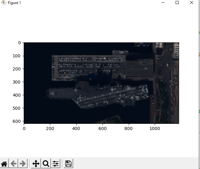Click the matplotlib icon in the title bar

(3, 2)
